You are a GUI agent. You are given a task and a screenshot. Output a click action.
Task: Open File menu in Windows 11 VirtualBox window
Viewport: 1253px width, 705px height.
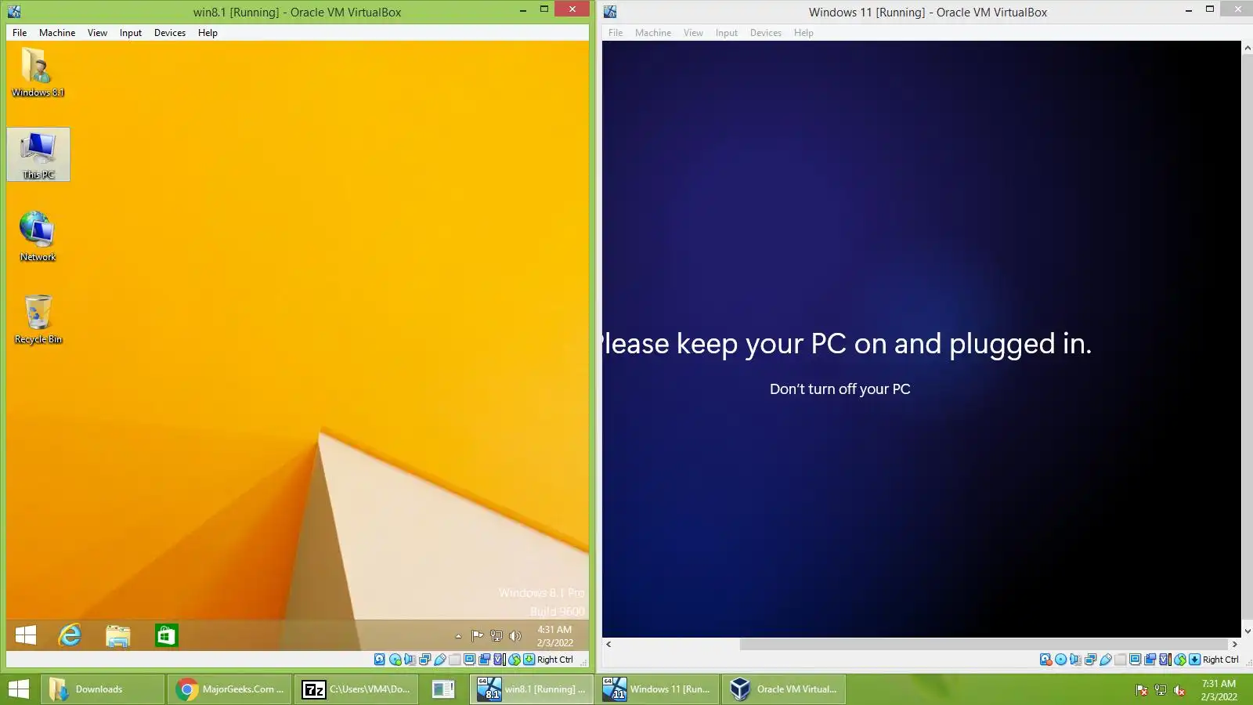[616, 33]
